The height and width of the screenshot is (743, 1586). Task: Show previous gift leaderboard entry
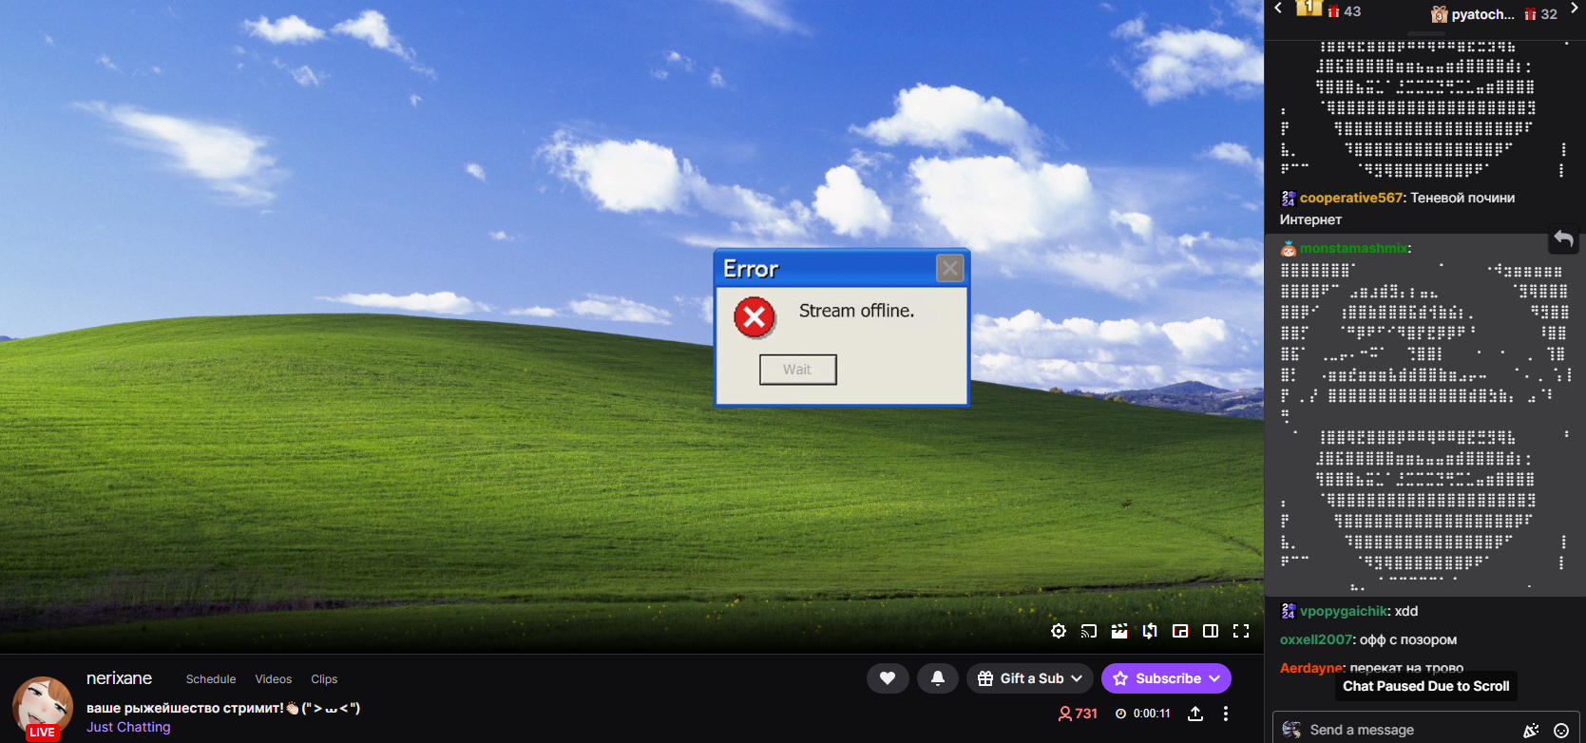click(1278, 9)
